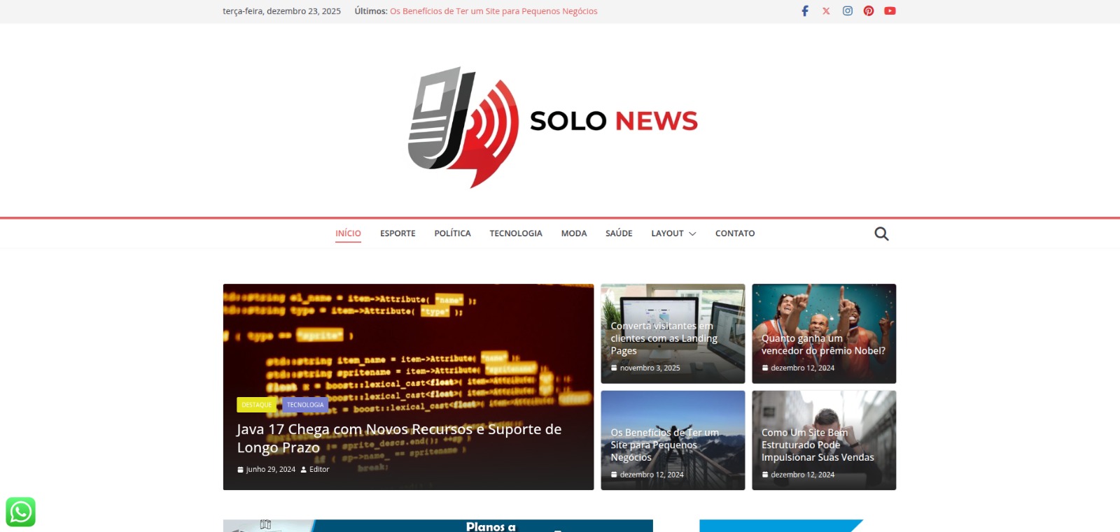Open the YouTube channel icon
This screenshot has width=1120, height=532.
pyautogui.click(x=890, y=11)
